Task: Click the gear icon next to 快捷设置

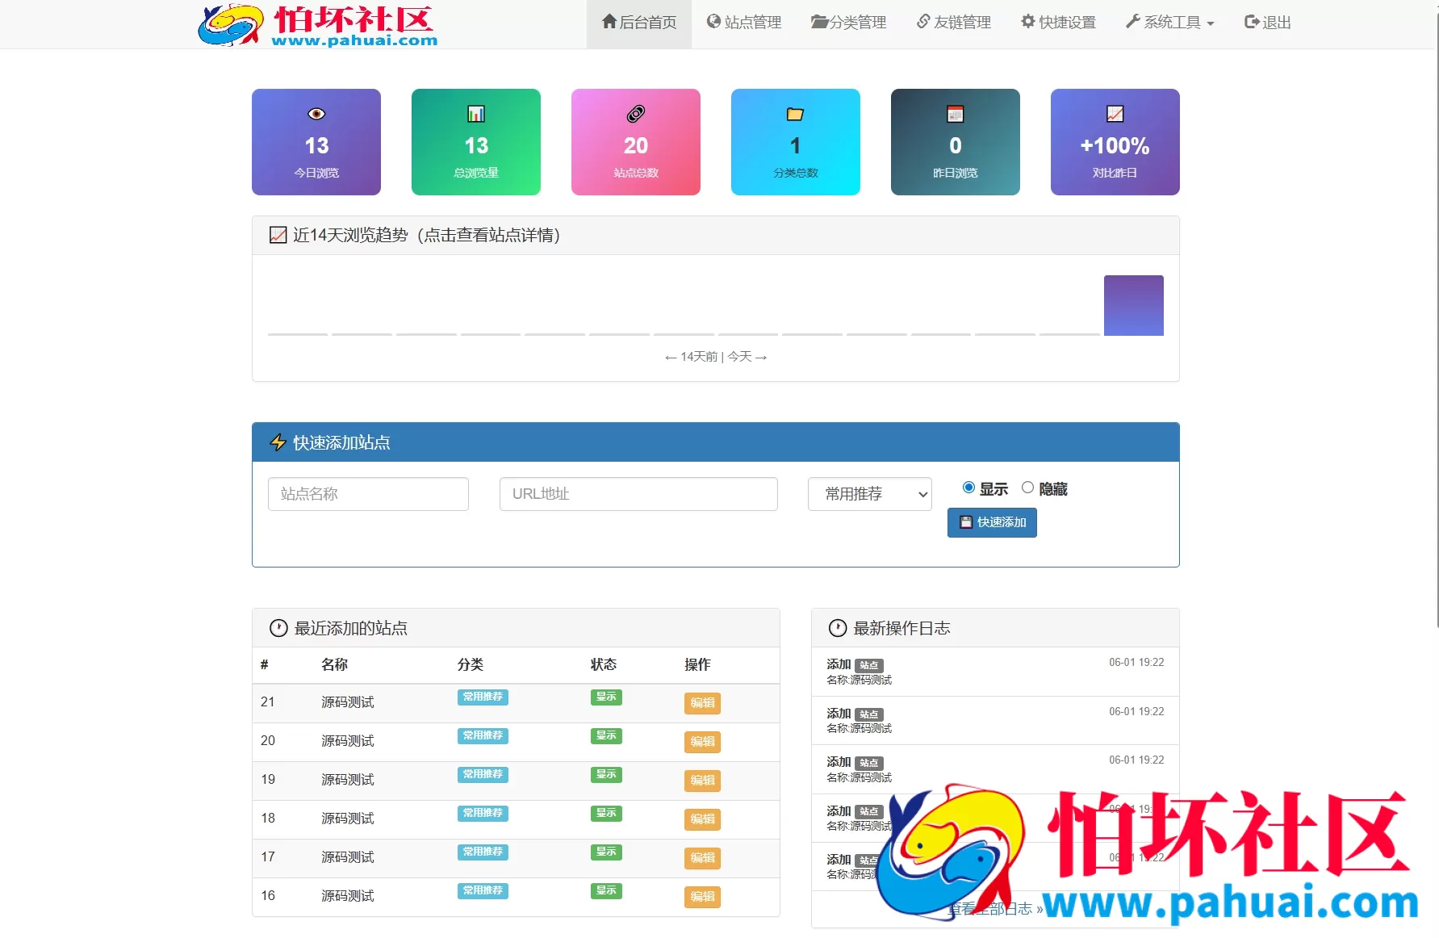Action: click(x=1028, y=22)
